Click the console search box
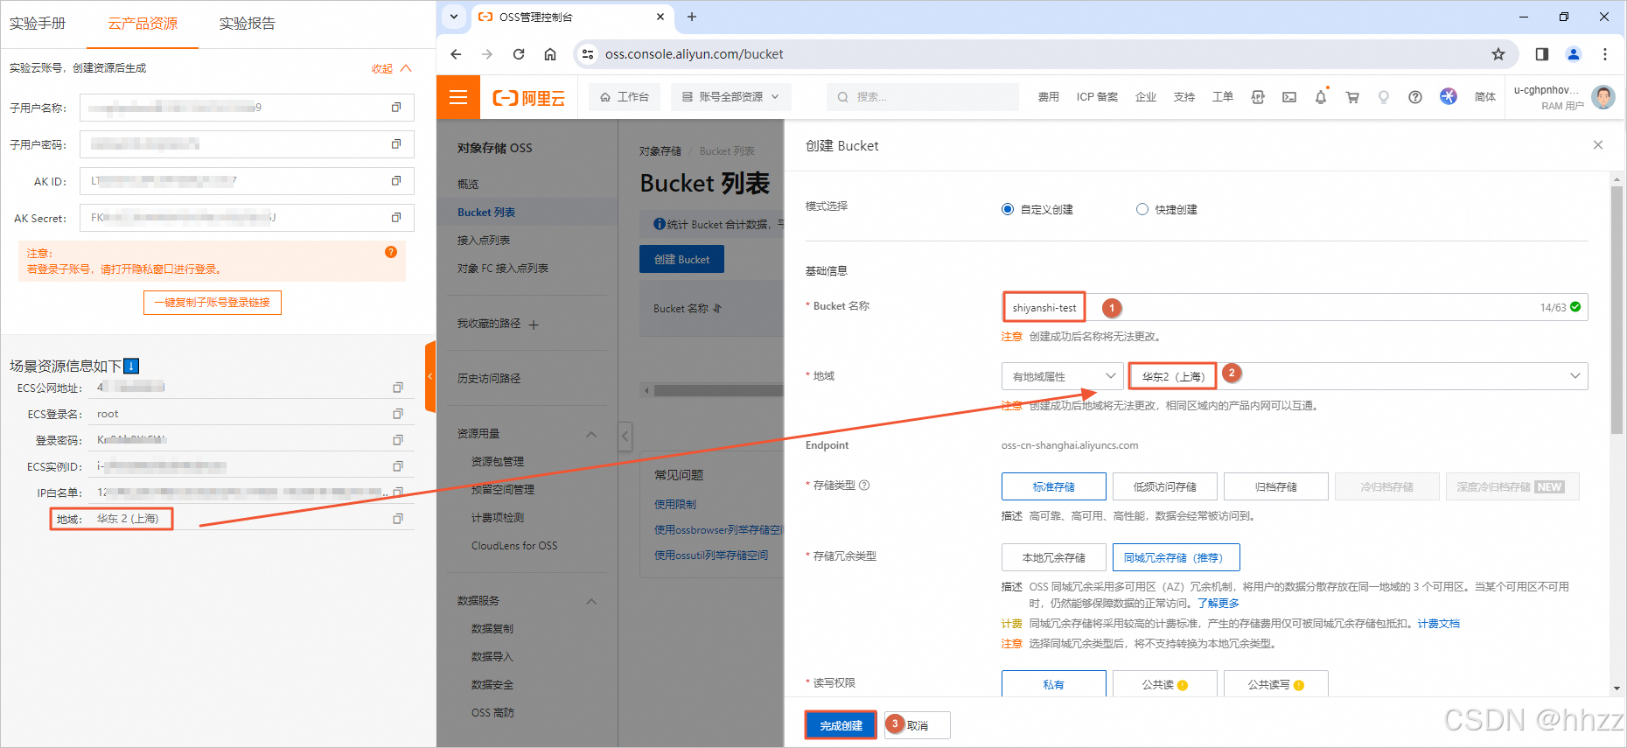 point(923,97)
